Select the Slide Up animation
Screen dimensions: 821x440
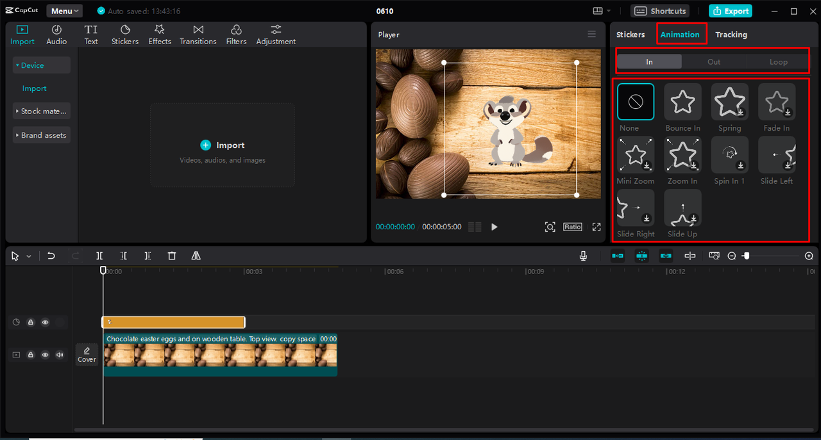(683, 208)
